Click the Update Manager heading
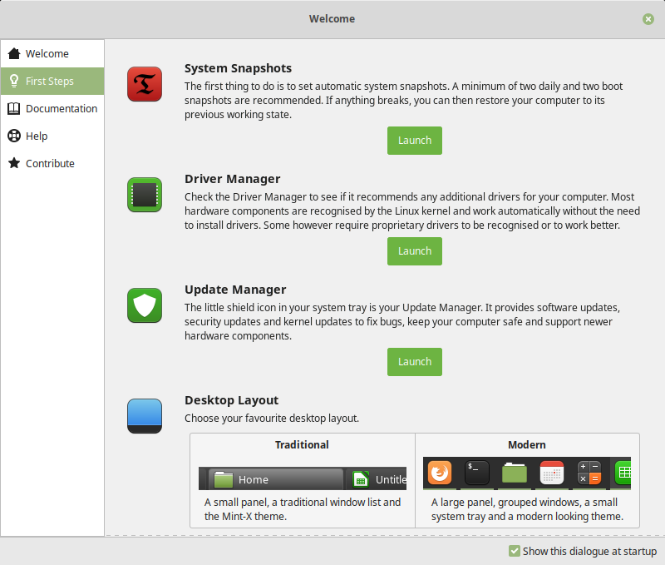The width and height of the screenshot is (665, 565). pyautogui.click(x=235, y=290)
